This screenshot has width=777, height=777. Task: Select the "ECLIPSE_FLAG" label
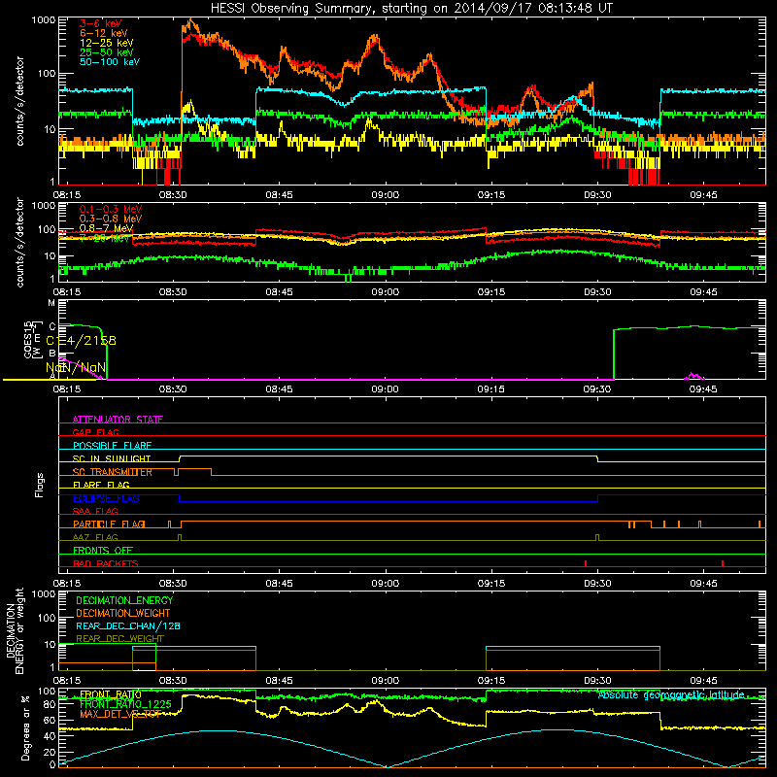pos(107,498)
